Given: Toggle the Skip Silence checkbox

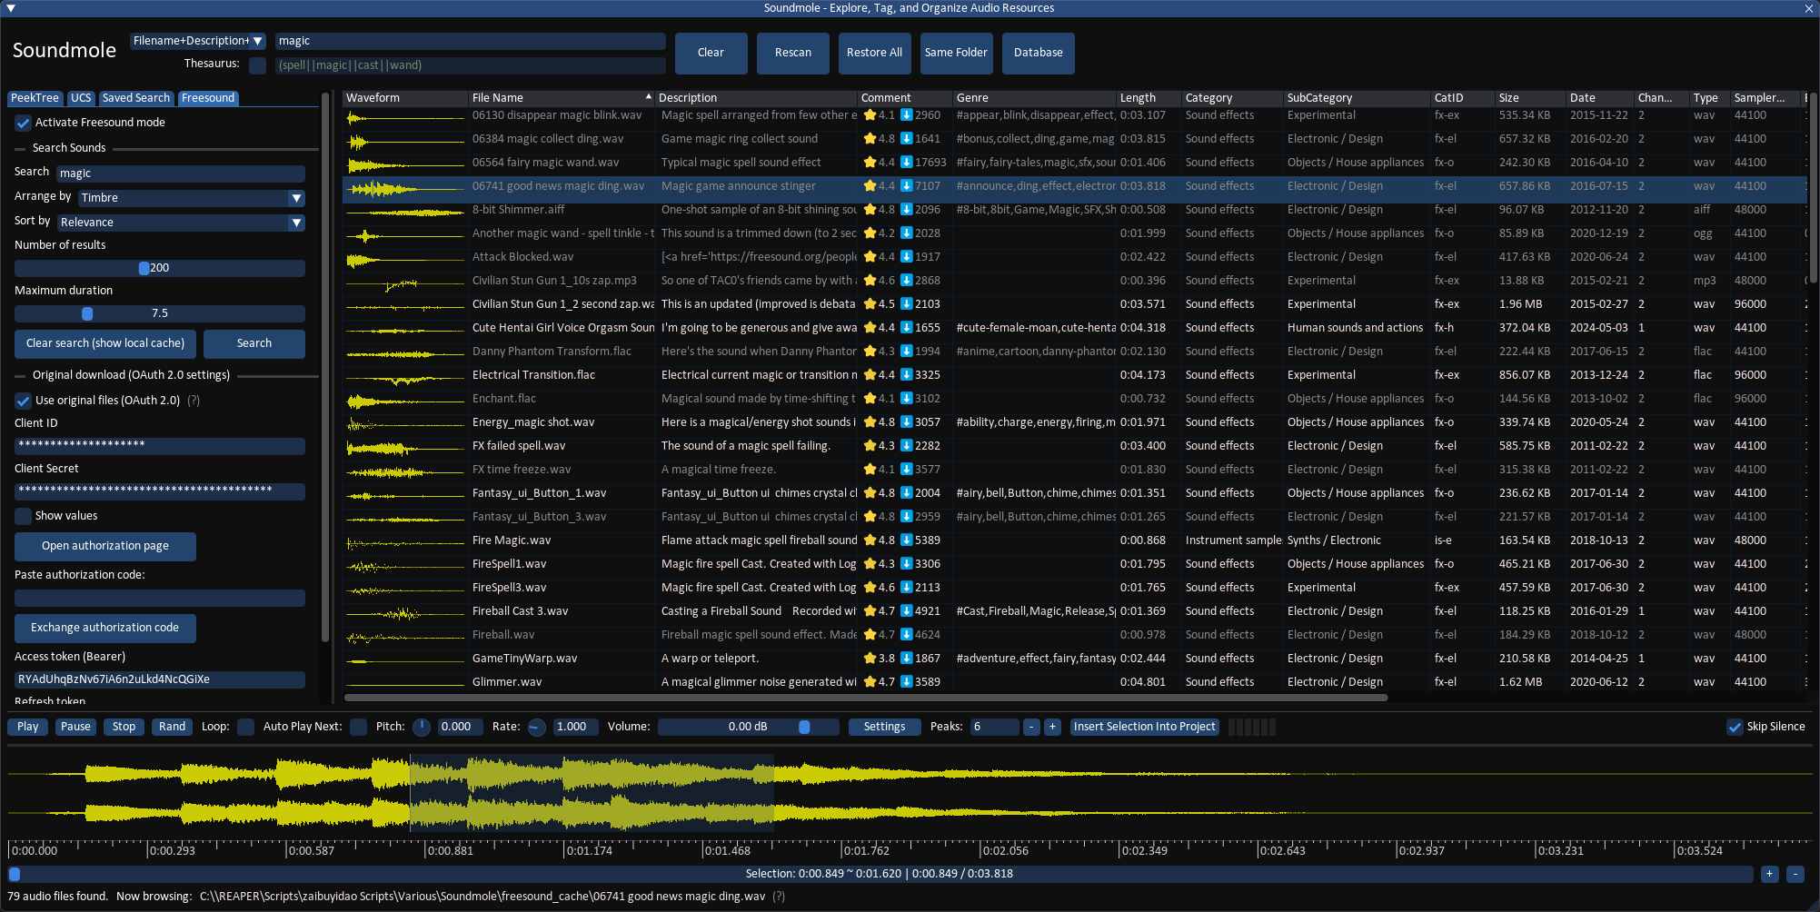Looking at the screenshot, I should click(1735, 727).
